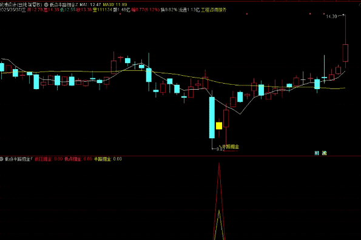Click the indicator settings icon beside 低点半路擒金Z

(x=46, y=5)
